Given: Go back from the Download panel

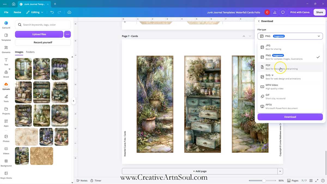Looking at the screenshot, I should 259,21.
